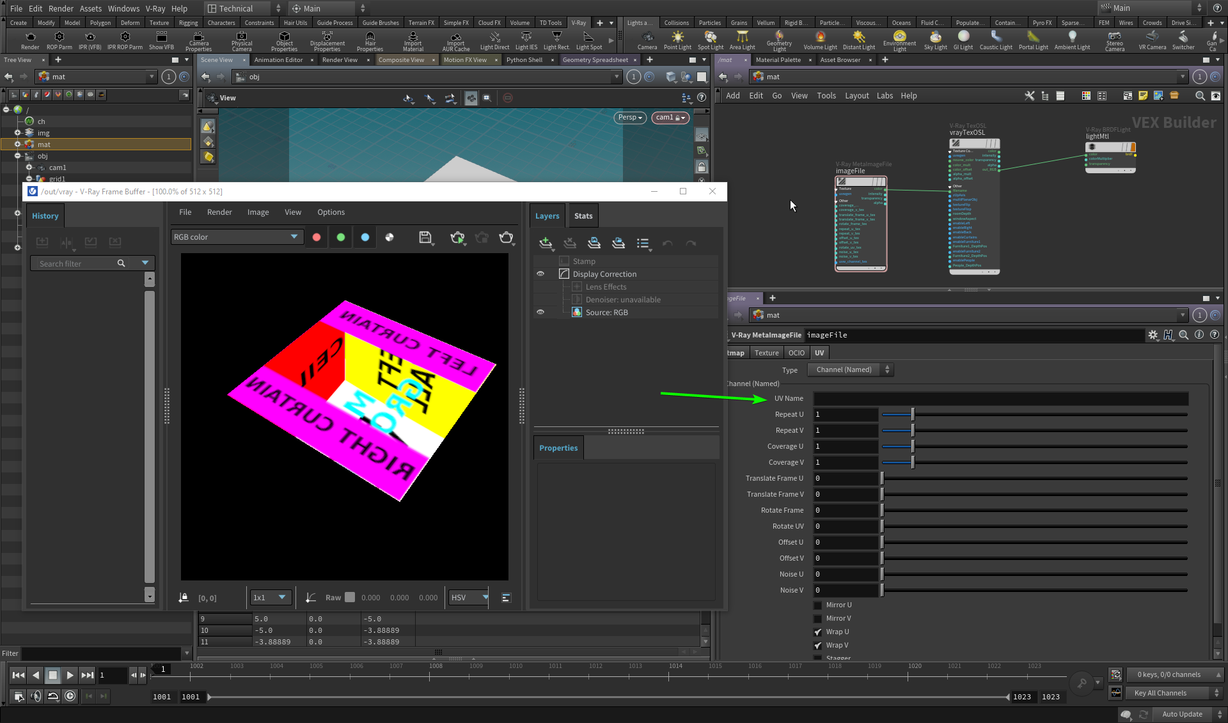Open the V-Ray menu in menu bar
The image size is (1228, 723).
[x=155, y=8]
